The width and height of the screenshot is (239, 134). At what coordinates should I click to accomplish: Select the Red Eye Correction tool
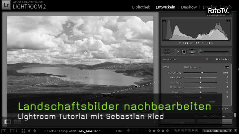(x=184, y=52)
